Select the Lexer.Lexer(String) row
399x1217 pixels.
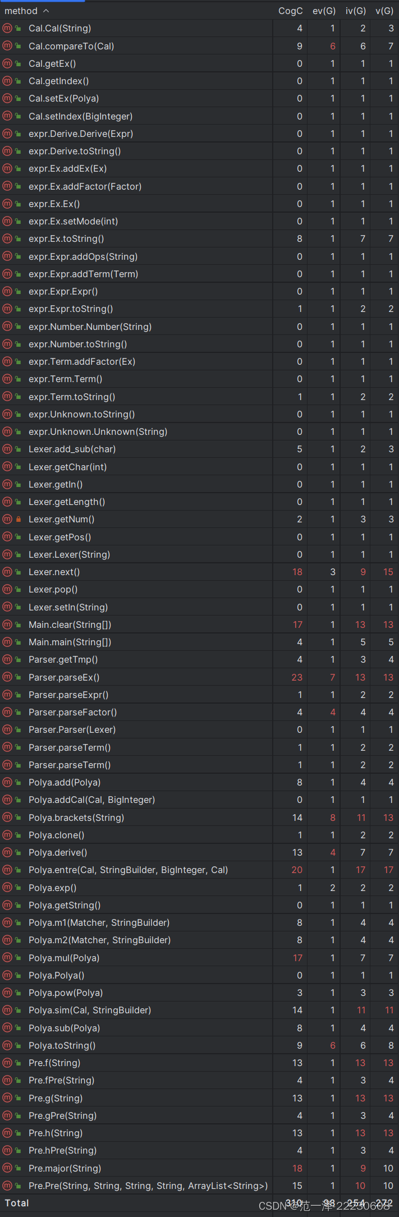[199, 554]
